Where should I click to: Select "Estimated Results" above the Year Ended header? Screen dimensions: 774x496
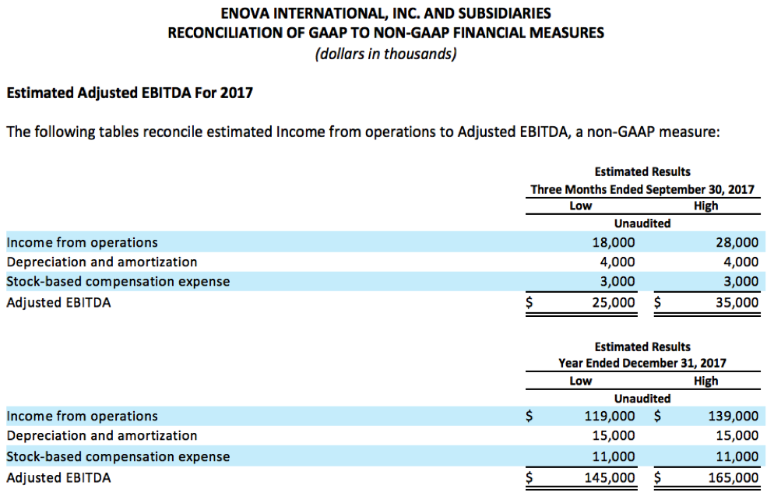(x=642, y=347)
